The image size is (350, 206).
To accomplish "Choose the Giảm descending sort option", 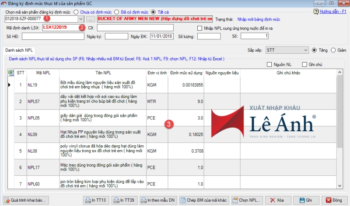I will coord(333,50).
